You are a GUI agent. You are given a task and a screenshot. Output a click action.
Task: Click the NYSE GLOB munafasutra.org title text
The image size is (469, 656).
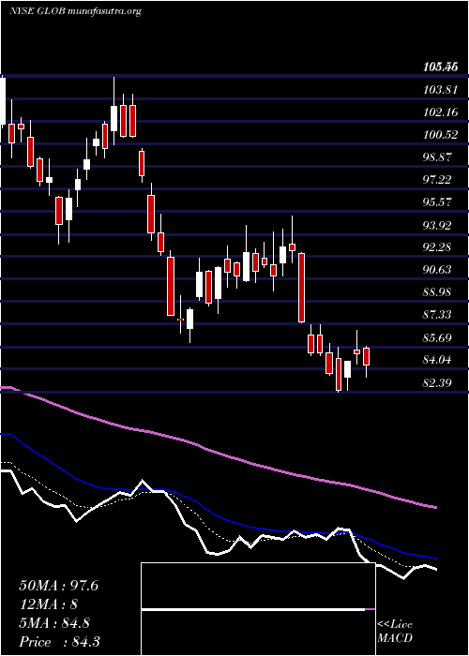[75, 11]
